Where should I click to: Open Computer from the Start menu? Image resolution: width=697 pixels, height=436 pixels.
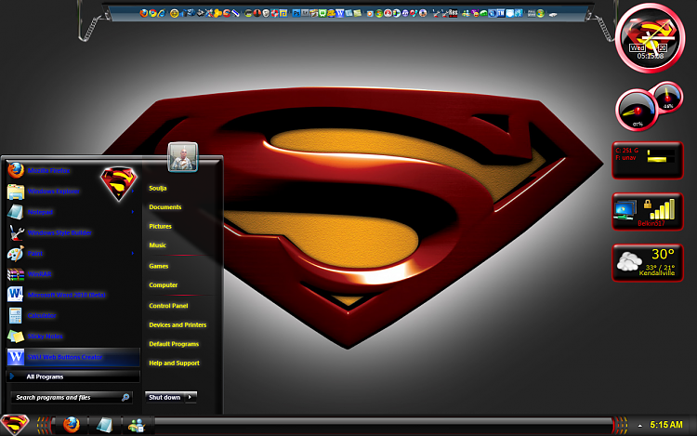pos(164,284)
